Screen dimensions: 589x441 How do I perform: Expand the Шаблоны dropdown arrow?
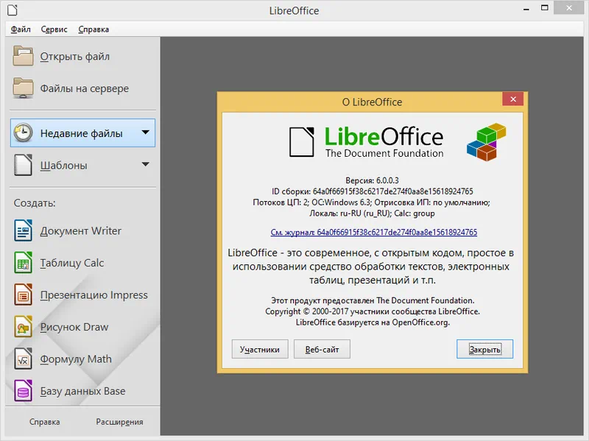point(145,164)
